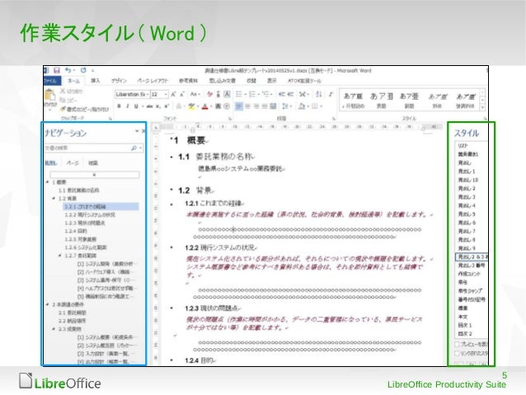Click the grow font size A icon
Viewport: 526px width, 395px height.
[x=173, y=95]
